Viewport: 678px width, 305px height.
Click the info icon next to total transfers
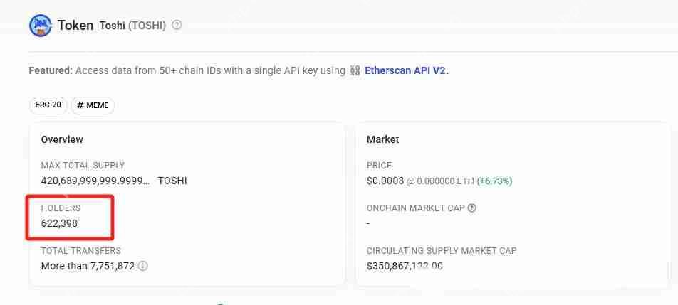pos(143,266)
